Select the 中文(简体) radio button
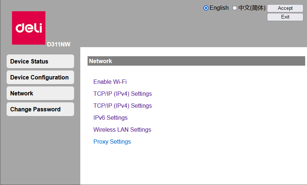 [x=235, y=8]
